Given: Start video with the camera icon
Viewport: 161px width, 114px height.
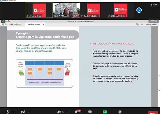Looking at the screenshot, I should (23, 112).
